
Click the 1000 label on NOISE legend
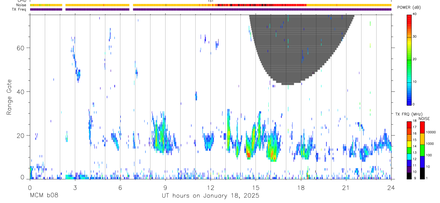click(x=431, y=144)
